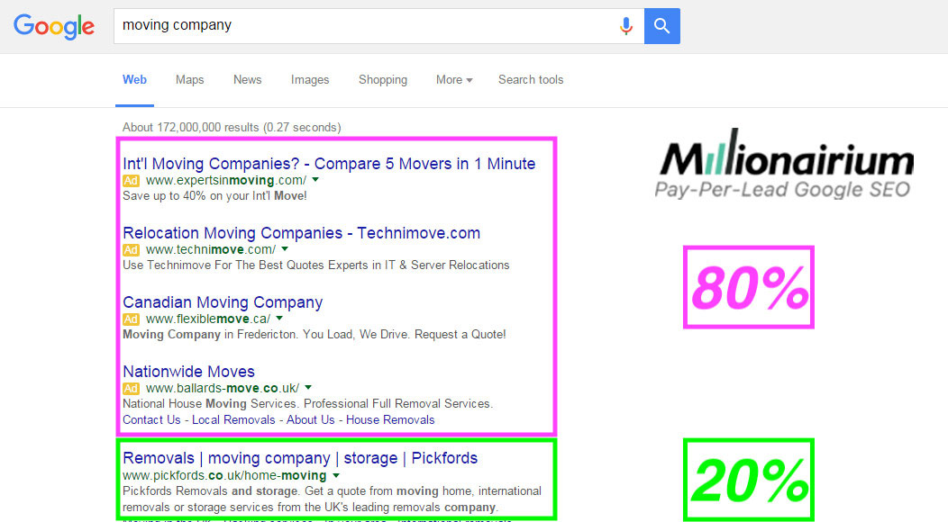
Task: Select the Web tab
Action: click(134, 80)
